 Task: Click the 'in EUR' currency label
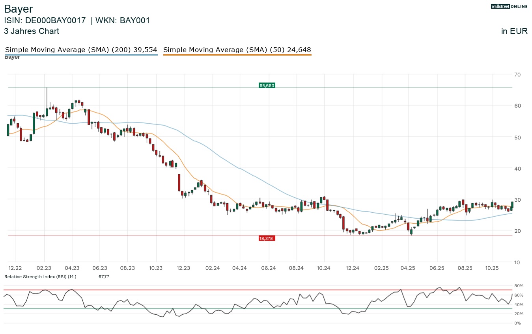(x=514, y=31)
